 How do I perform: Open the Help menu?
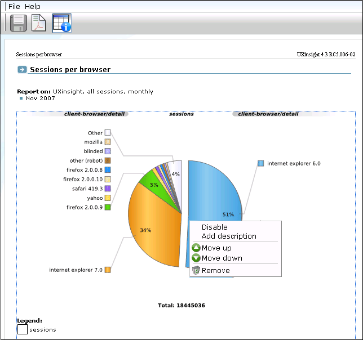click(x=33, y=6)
